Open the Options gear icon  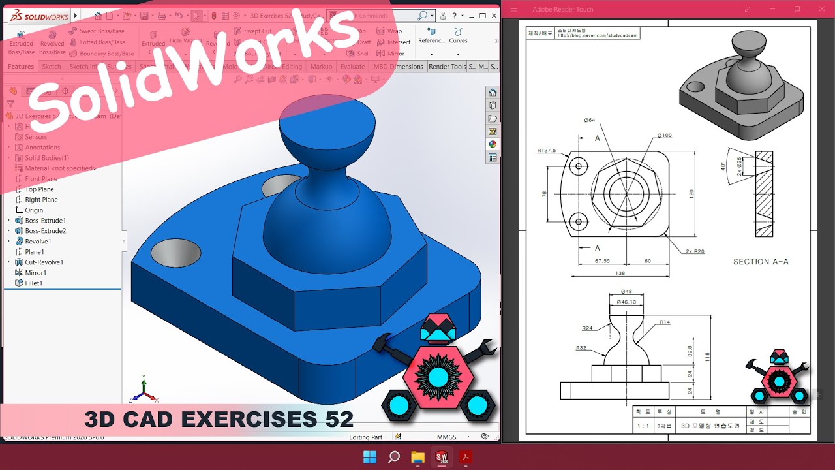point(236,15)
